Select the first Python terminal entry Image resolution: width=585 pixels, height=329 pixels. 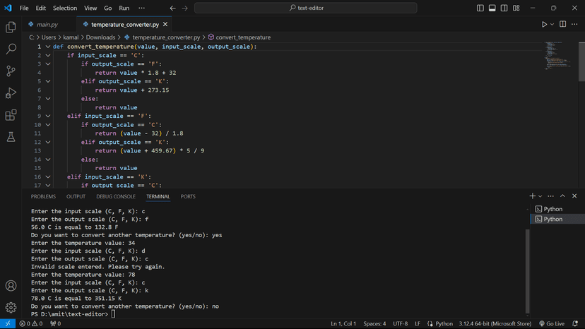click(557, 209)
